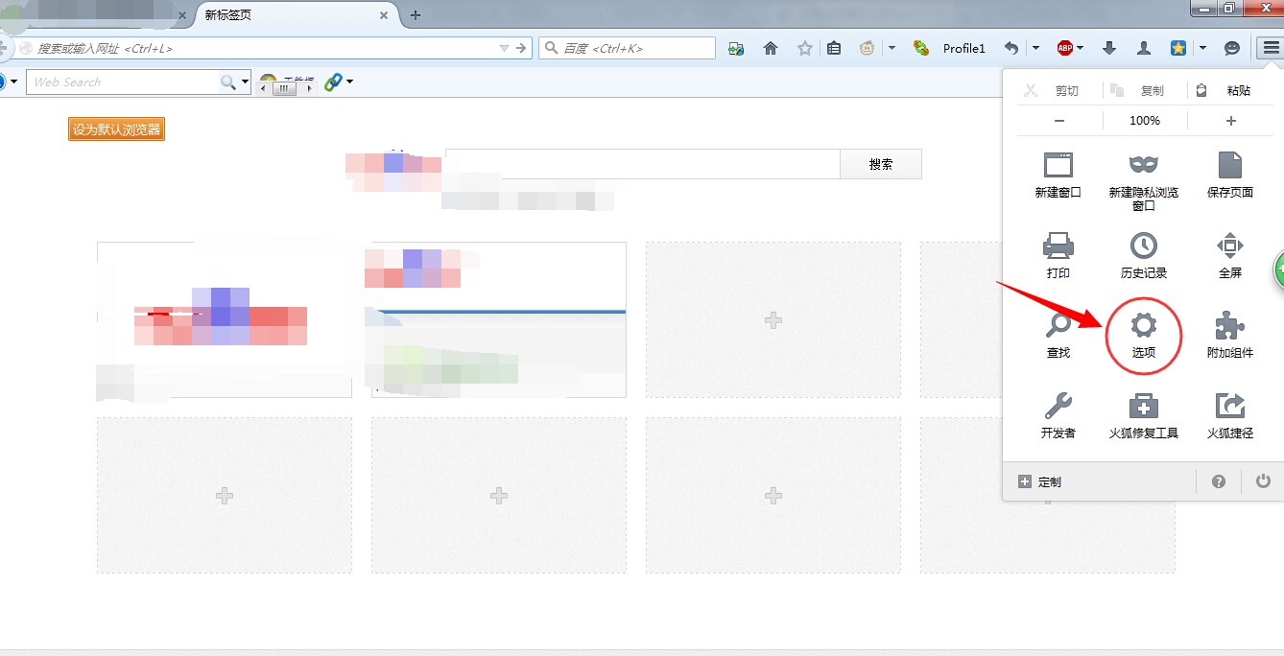Screen dimensions: 1284x656
Task: Expand the Web Search engine dropdown
Action: (x=246, y=82)
